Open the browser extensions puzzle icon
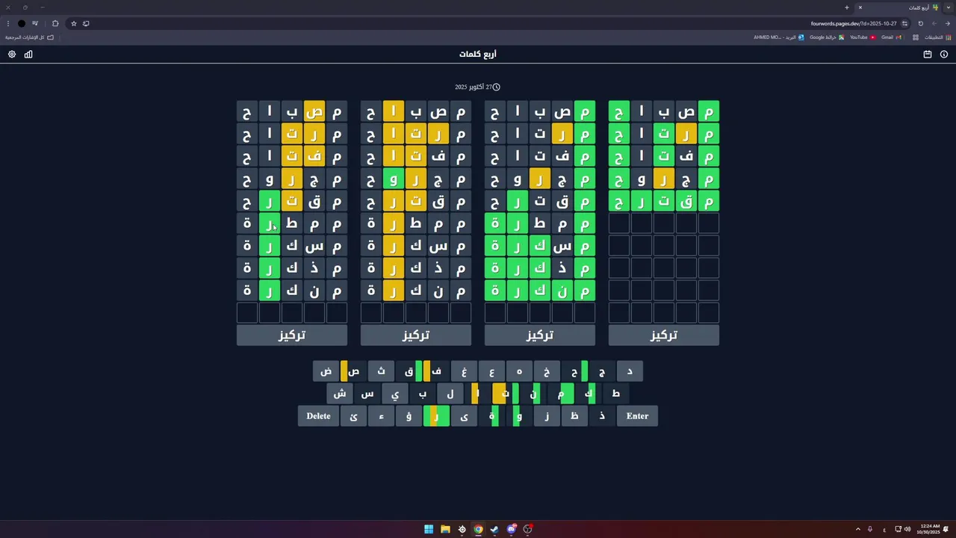Screen dimensions: 956x538 tap(55, 23)
